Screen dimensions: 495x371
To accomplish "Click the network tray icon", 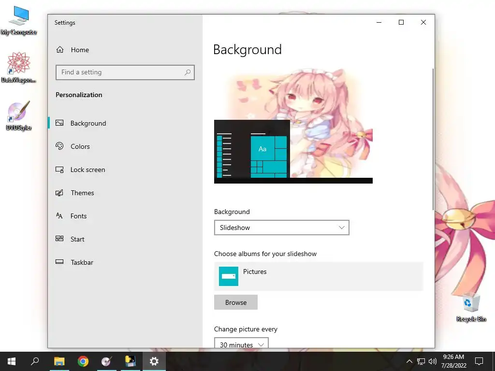I will coord(421,361).
